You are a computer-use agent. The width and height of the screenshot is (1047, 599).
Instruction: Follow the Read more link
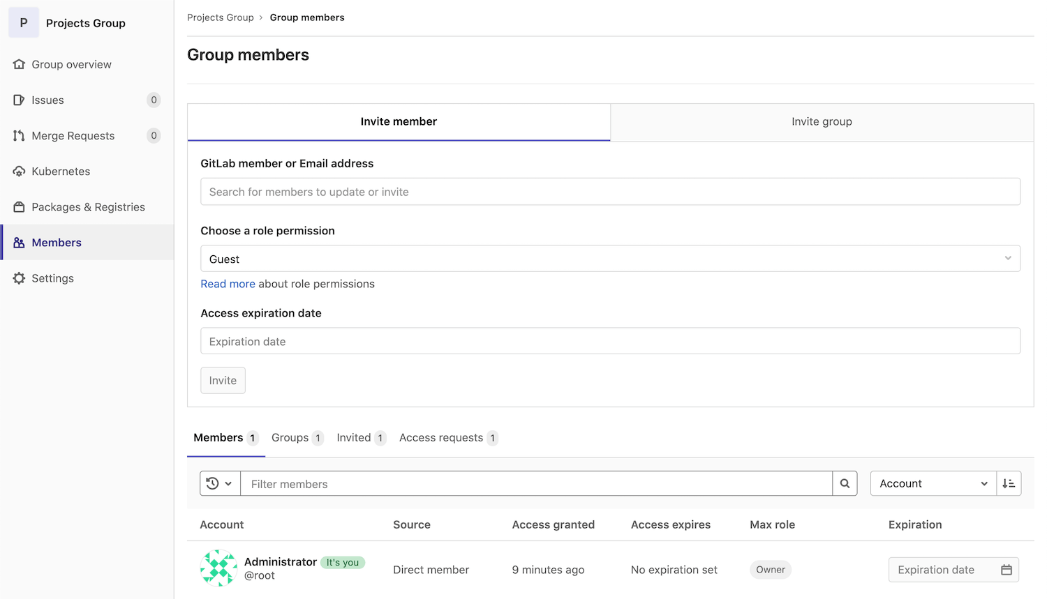(x=228, y=284)
